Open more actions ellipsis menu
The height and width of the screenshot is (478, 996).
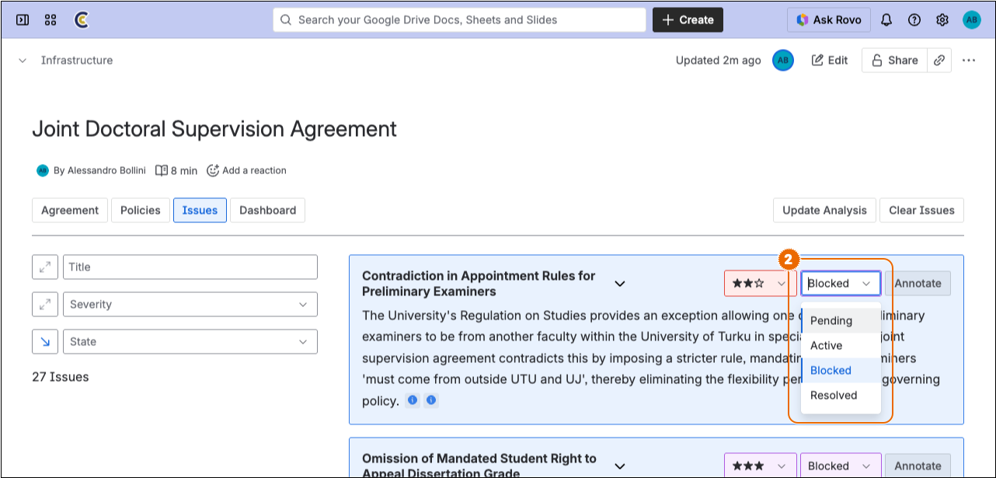click(x=968, y=60)
